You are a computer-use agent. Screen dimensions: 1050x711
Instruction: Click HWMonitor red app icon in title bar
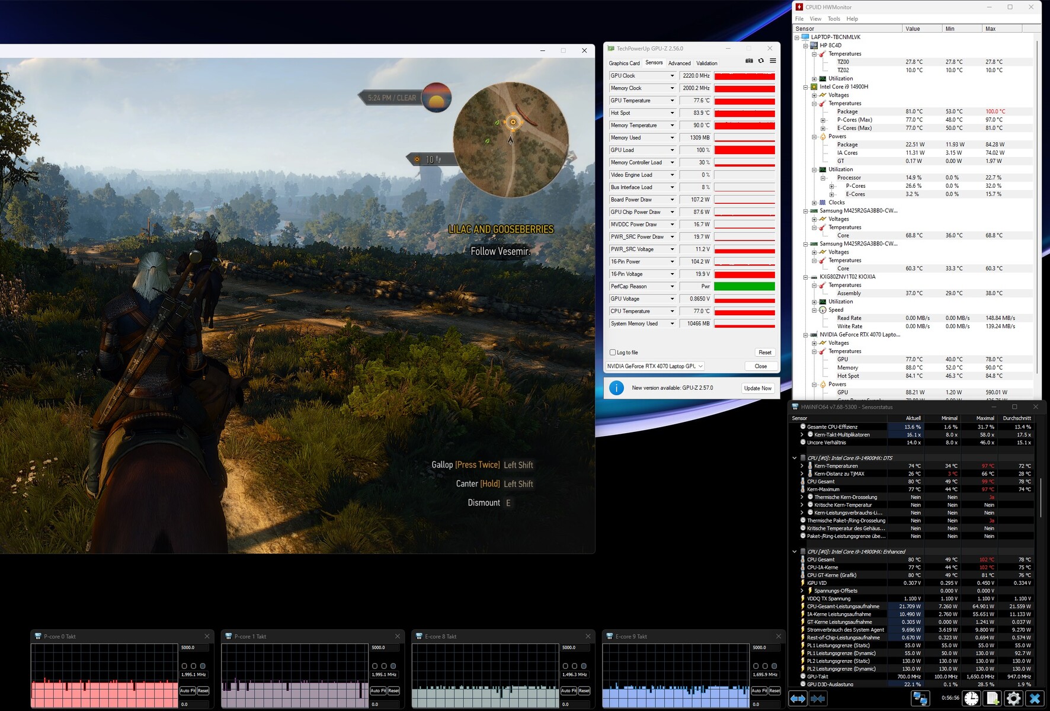pos(799,7)
